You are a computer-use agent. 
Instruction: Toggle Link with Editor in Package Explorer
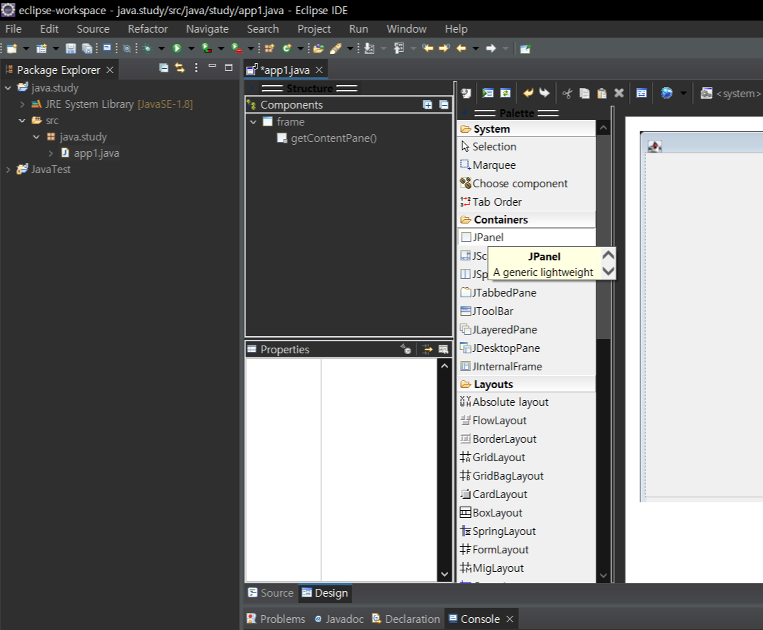(180, 67)
